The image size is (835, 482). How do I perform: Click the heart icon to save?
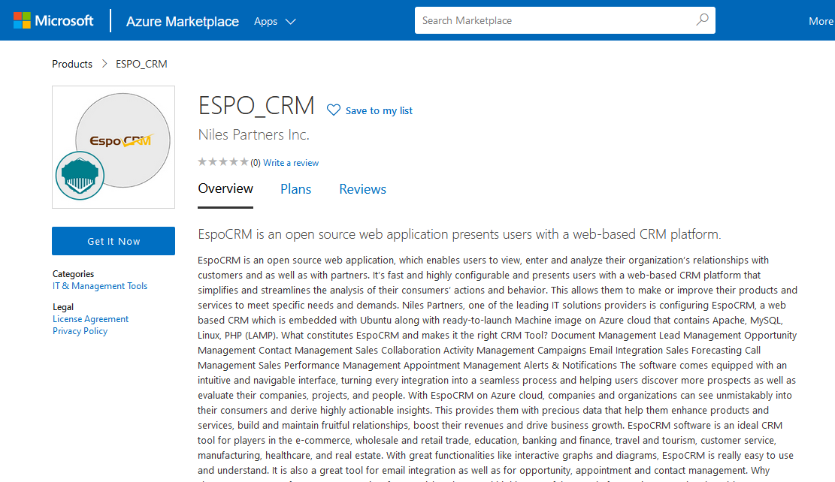334,110
